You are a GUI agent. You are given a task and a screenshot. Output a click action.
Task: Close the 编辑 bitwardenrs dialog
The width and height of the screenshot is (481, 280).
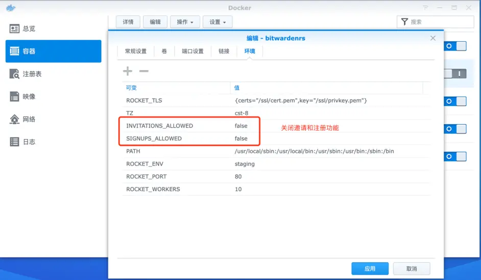(x=433, y=38)
